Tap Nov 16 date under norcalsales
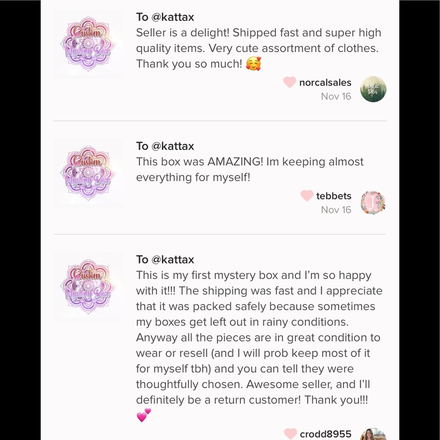The height and width of the screenshot is (440, 440). click(x=336, y=96)
